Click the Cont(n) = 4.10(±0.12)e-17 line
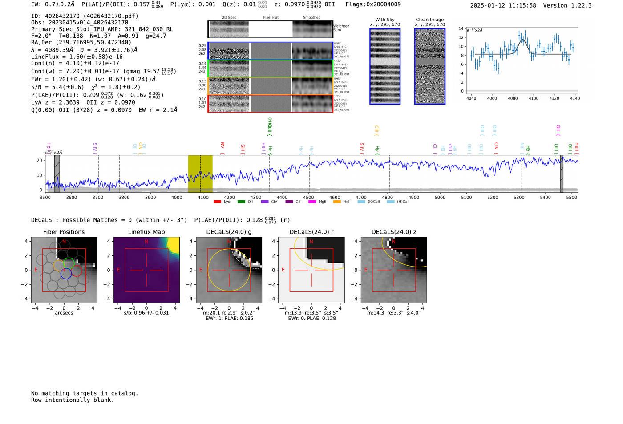Screen dimensions: 623x424 coord(75,63)
